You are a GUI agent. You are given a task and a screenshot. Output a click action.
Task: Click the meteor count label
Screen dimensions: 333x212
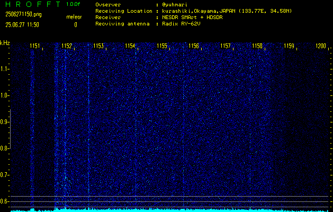tap(74, 17)
